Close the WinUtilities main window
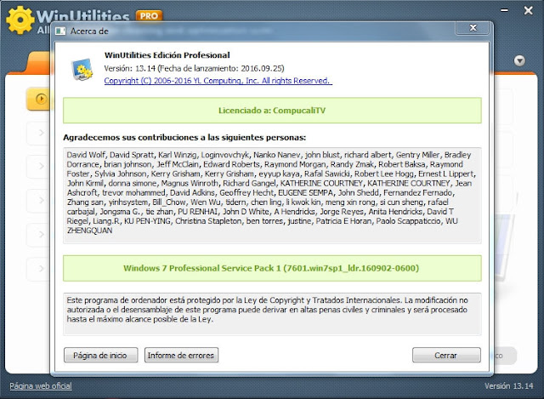This screenshot has height=399, width=544. coord(528,10)
